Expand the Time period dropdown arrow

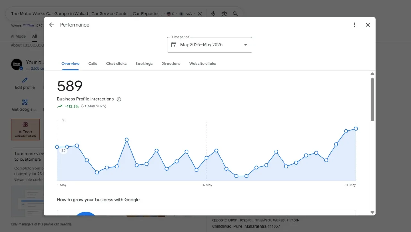click(x=246, y=45)
